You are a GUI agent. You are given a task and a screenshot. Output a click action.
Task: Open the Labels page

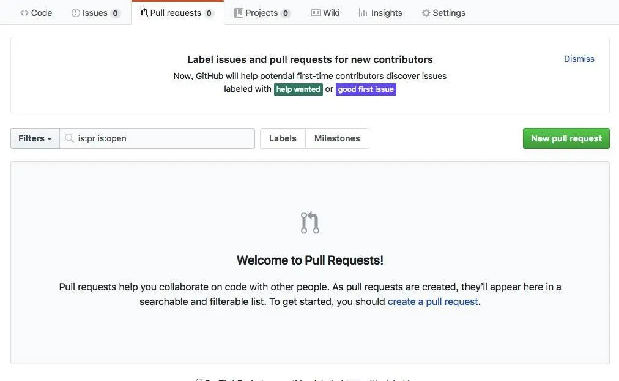click(x=282, y=138)
